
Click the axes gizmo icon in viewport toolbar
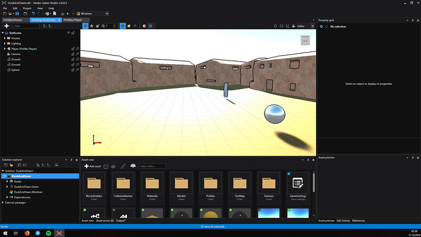287,26
